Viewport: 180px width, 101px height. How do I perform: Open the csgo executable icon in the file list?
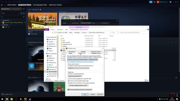(61, 50)
